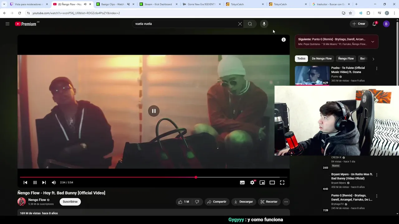Download video with Descargar button

(243, 202)
